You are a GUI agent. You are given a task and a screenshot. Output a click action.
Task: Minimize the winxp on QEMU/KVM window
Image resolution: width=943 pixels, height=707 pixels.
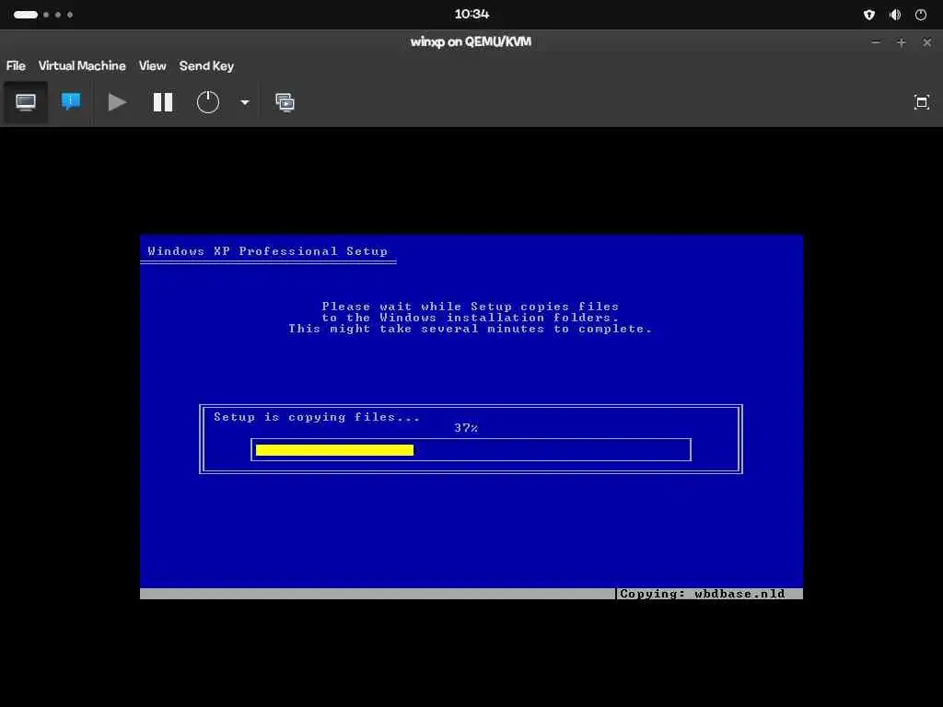point(876,42)
